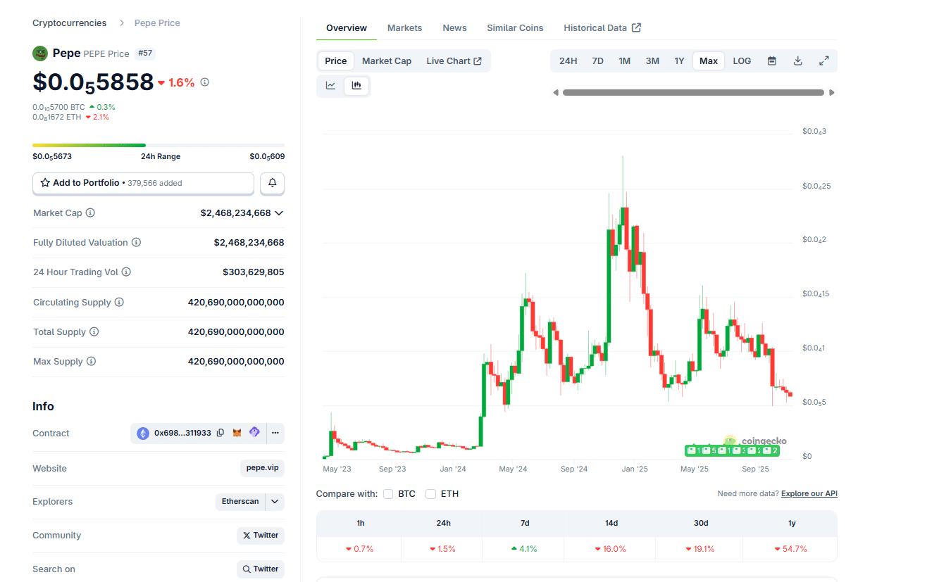
Task: Switch to line chart view
Action: [331, 84]
